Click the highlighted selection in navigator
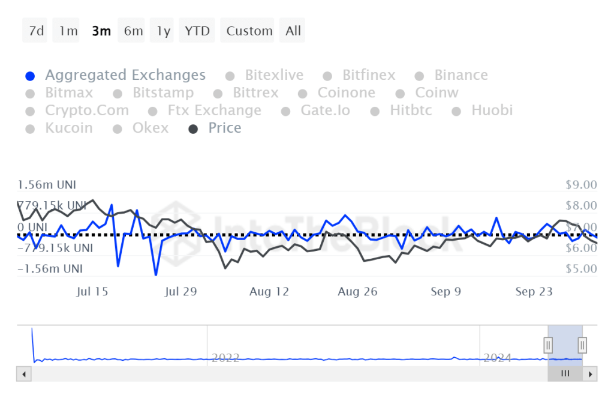This screenshot has width=614, height=407. pyautogui.click(x=565, y=345)
